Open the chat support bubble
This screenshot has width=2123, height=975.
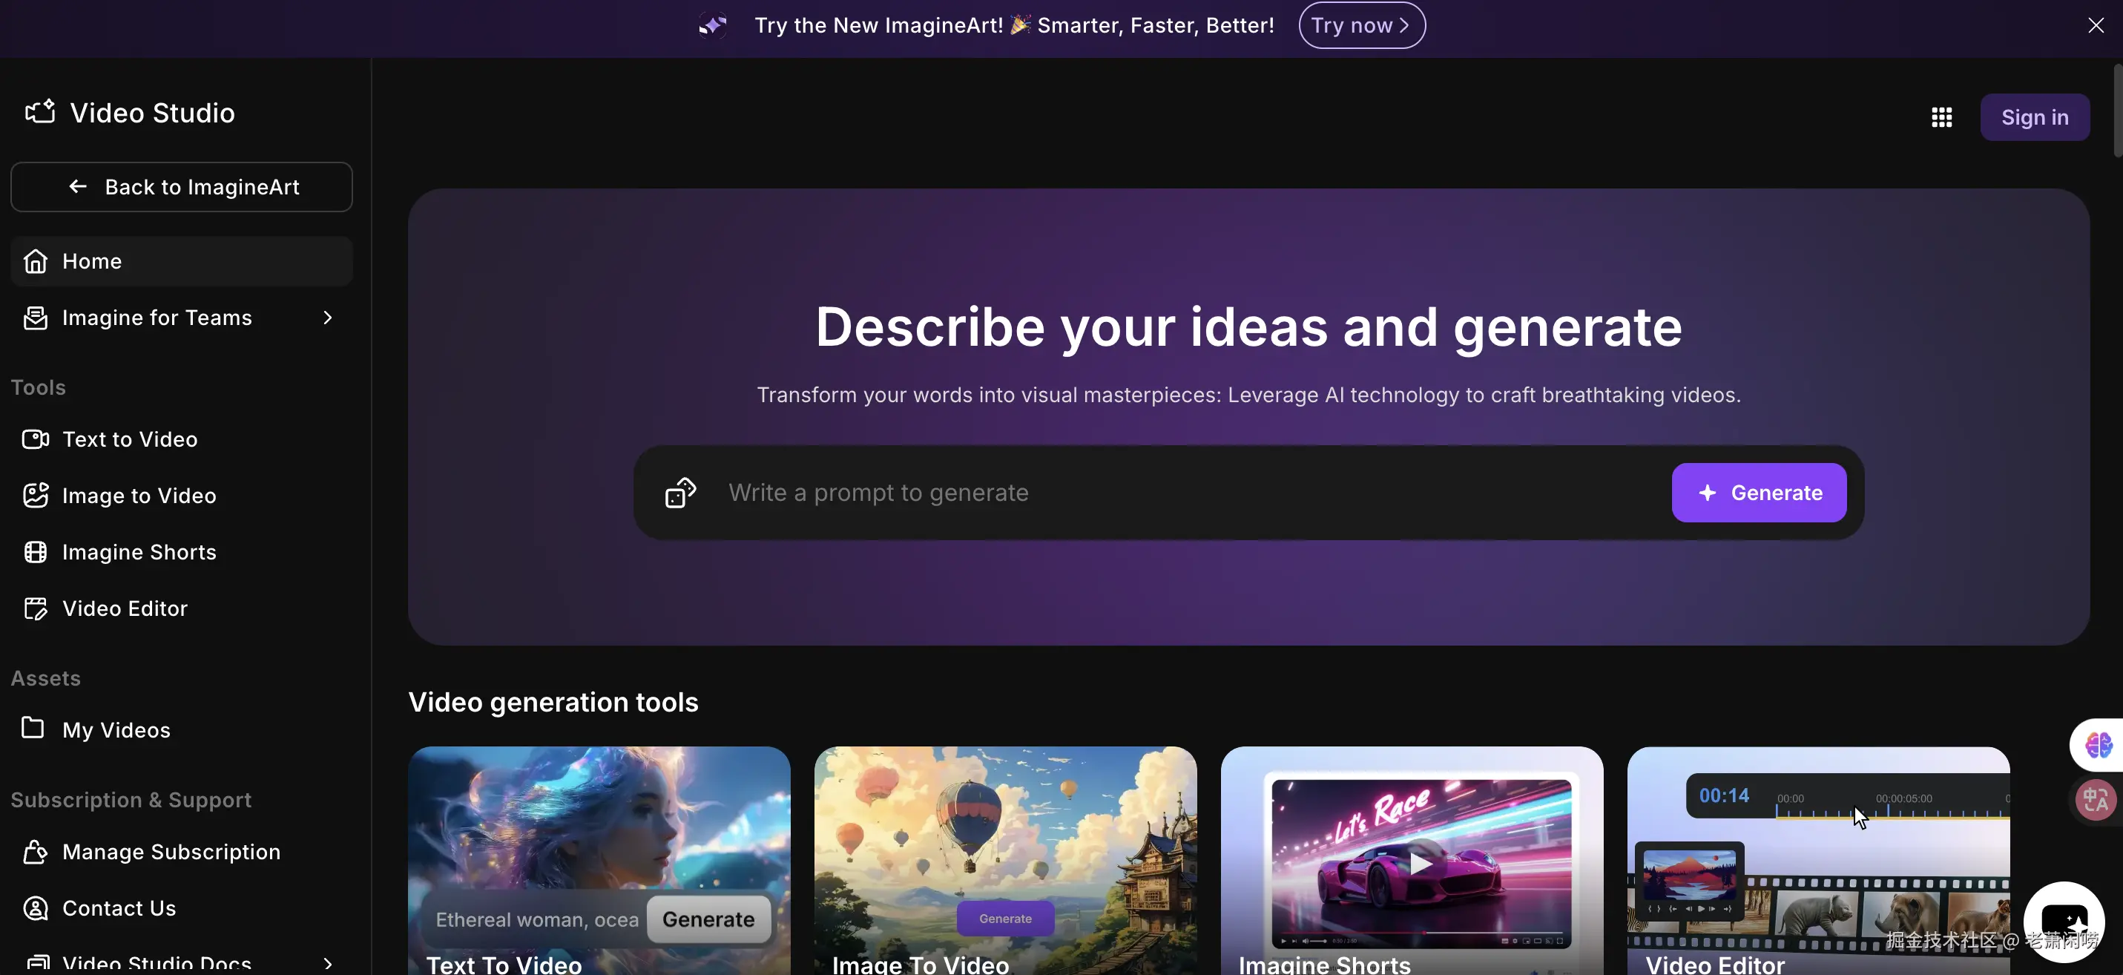tap(2063, 920)
